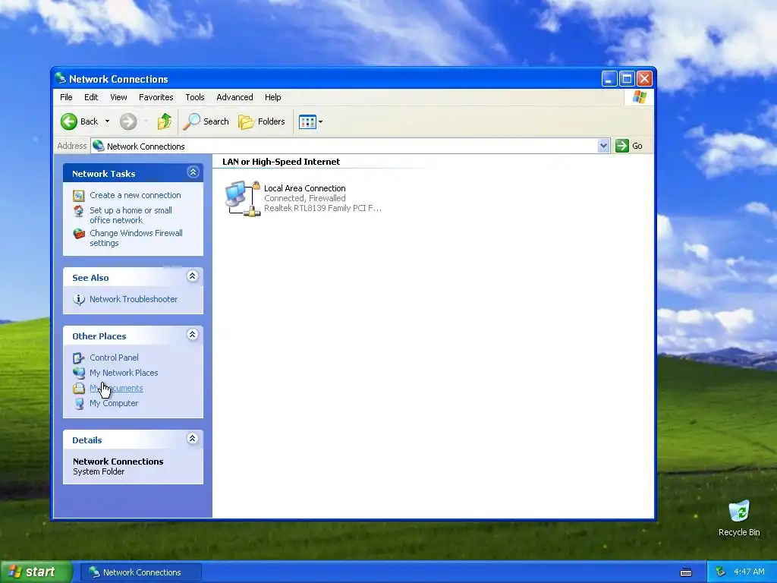Collapse the Details panel
Viewport: 777px width, 583px height.
tap(192, 438)
